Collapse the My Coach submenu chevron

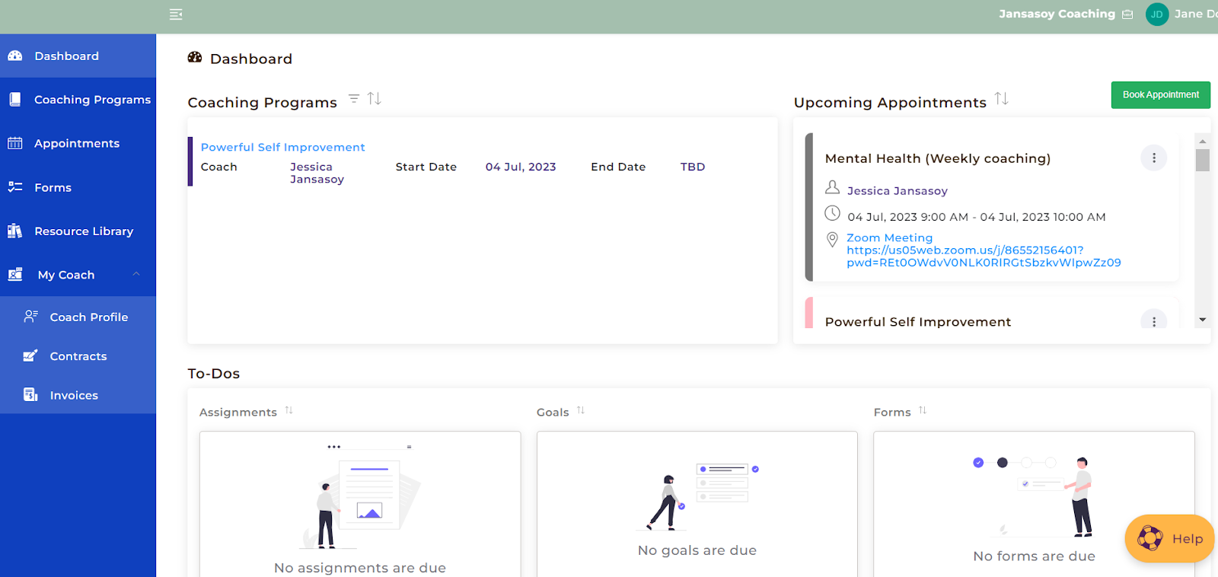coord(136,274)
